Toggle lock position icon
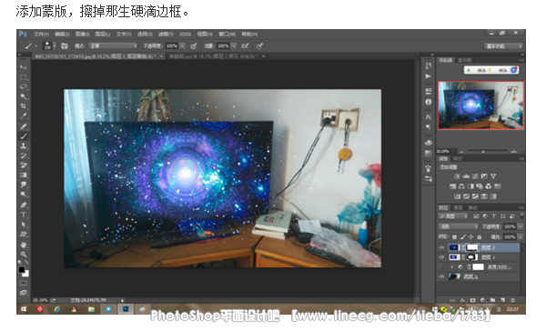The image size is (536, 331). pyautogui.click(x=471, y=236)
